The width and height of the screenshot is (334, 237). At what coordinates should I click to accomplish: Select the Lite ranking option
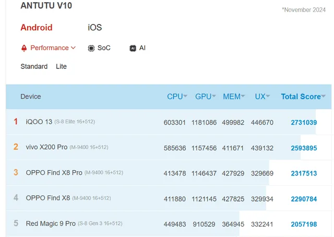(62, 66)
